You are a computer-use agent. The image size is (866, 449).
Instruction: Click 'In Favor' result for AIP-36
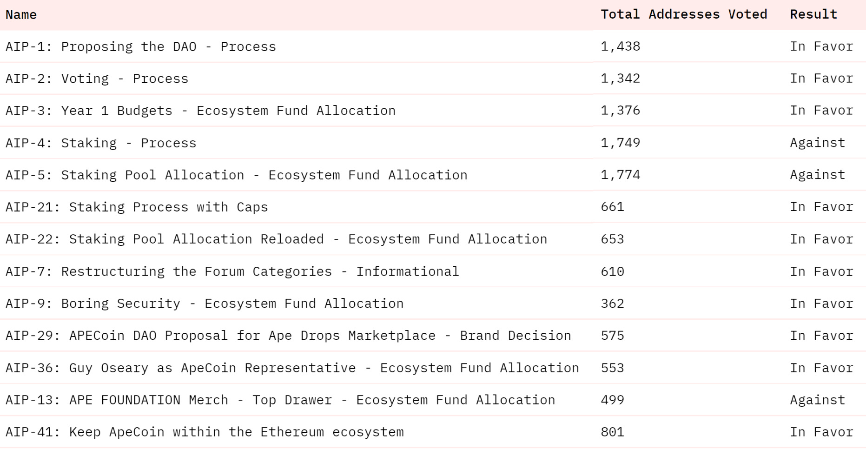pos(822,368)
